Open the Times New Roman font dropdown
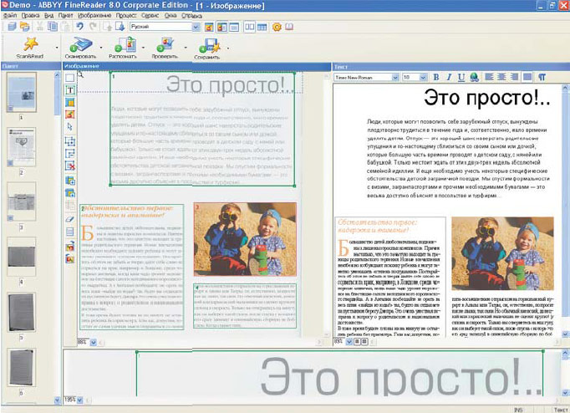The height and width of the screenshot is (413, 570). [395, 77]
